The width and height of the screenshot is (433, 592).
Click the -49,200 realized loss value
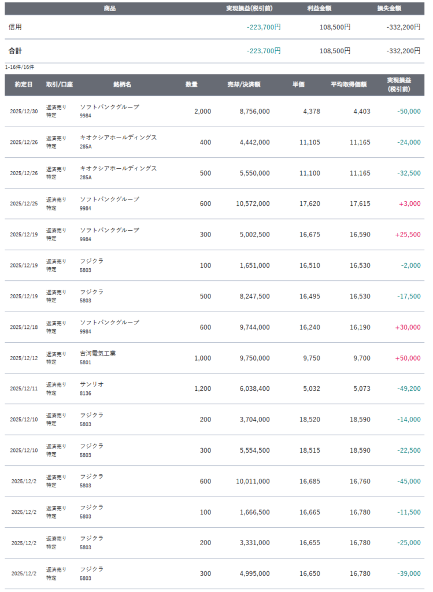[x=408, y=389]
